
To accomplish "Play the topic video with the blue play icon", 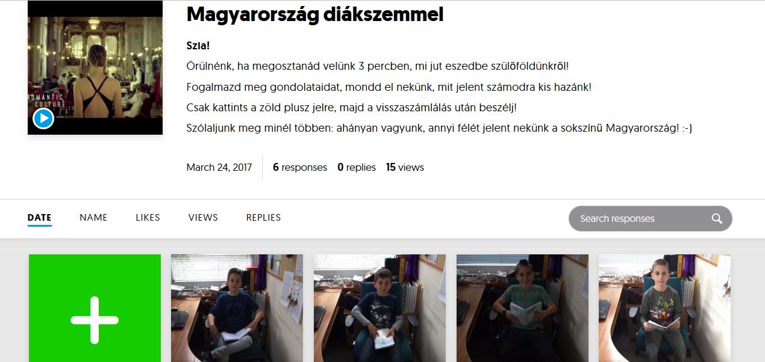I will pyautogui.click(x=43, y=118).
